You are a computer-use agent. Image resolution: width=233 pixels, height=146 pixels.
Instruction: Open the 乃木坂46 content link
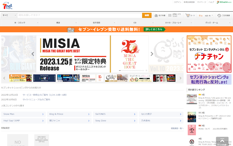pyautogui.click(x=161, y=121)
